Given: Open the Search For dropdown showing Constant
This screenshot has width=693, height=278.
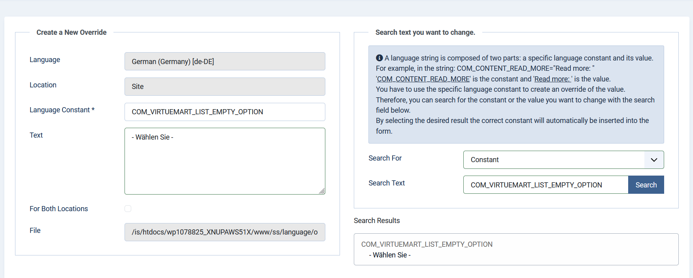Looking at the screenshot, I should coord(563,160).
